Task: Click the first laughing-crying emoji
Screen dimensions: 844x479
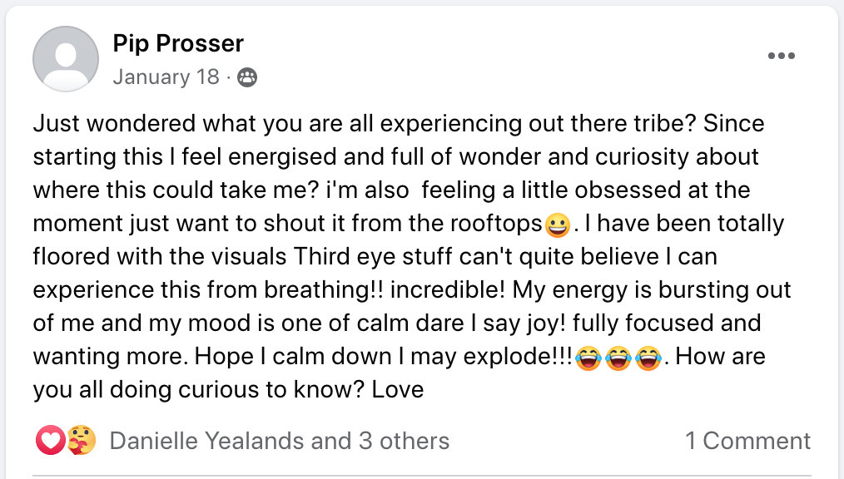Action: click(x=588, y=358)
